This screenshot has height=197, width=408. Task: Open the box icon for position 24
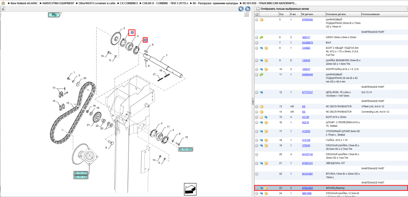click(266, 193)
